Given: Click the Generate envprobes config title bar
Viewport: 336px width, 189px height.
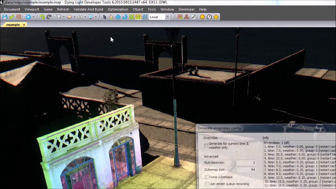Looking at the screenshot, I should [x=266, y=128].
